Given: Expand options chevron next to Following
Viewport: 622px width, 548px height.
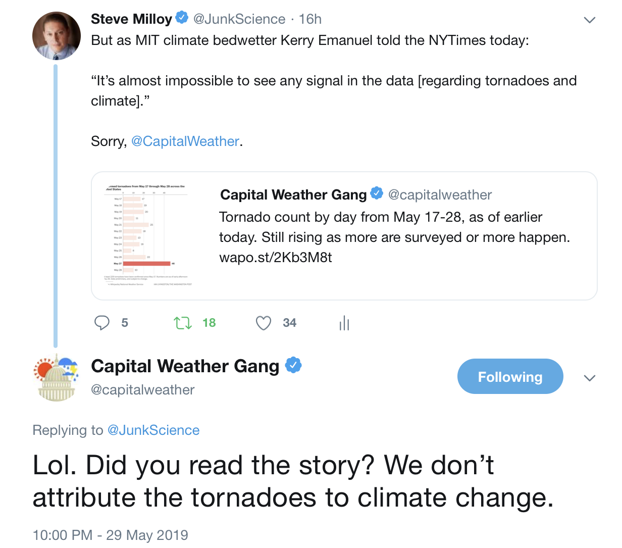Looking at the screenshot, I should click(589, 378).
